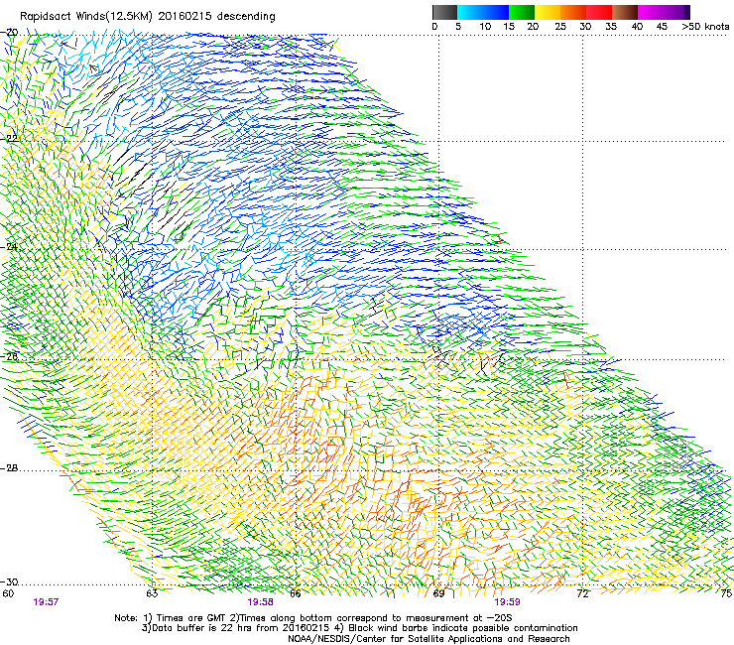The height and width of the screenshot is (645, 734).
Task: Click the '63' longitude axis label
Action: [x=152, y=593]
